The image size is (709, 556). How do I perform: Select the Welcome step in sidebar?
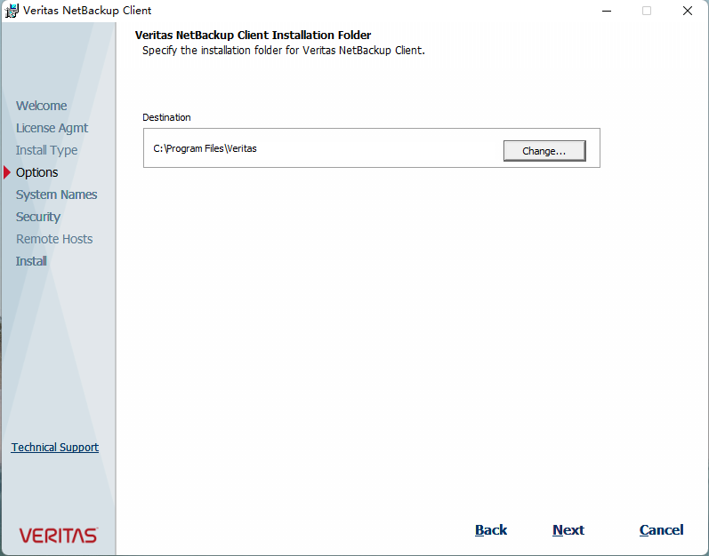(42, 106)
